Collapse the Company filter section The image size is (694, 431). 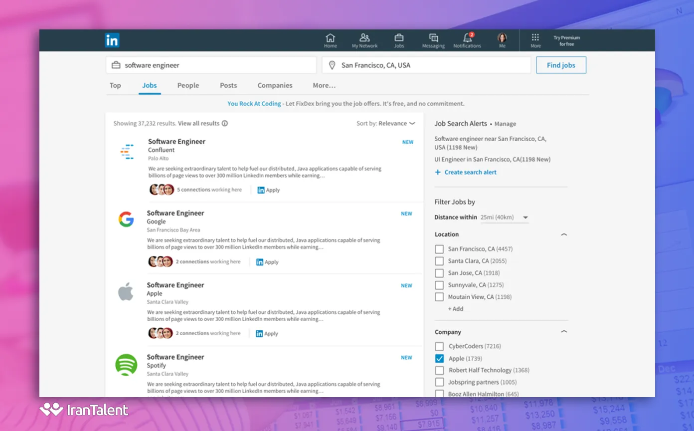point(564,332)
